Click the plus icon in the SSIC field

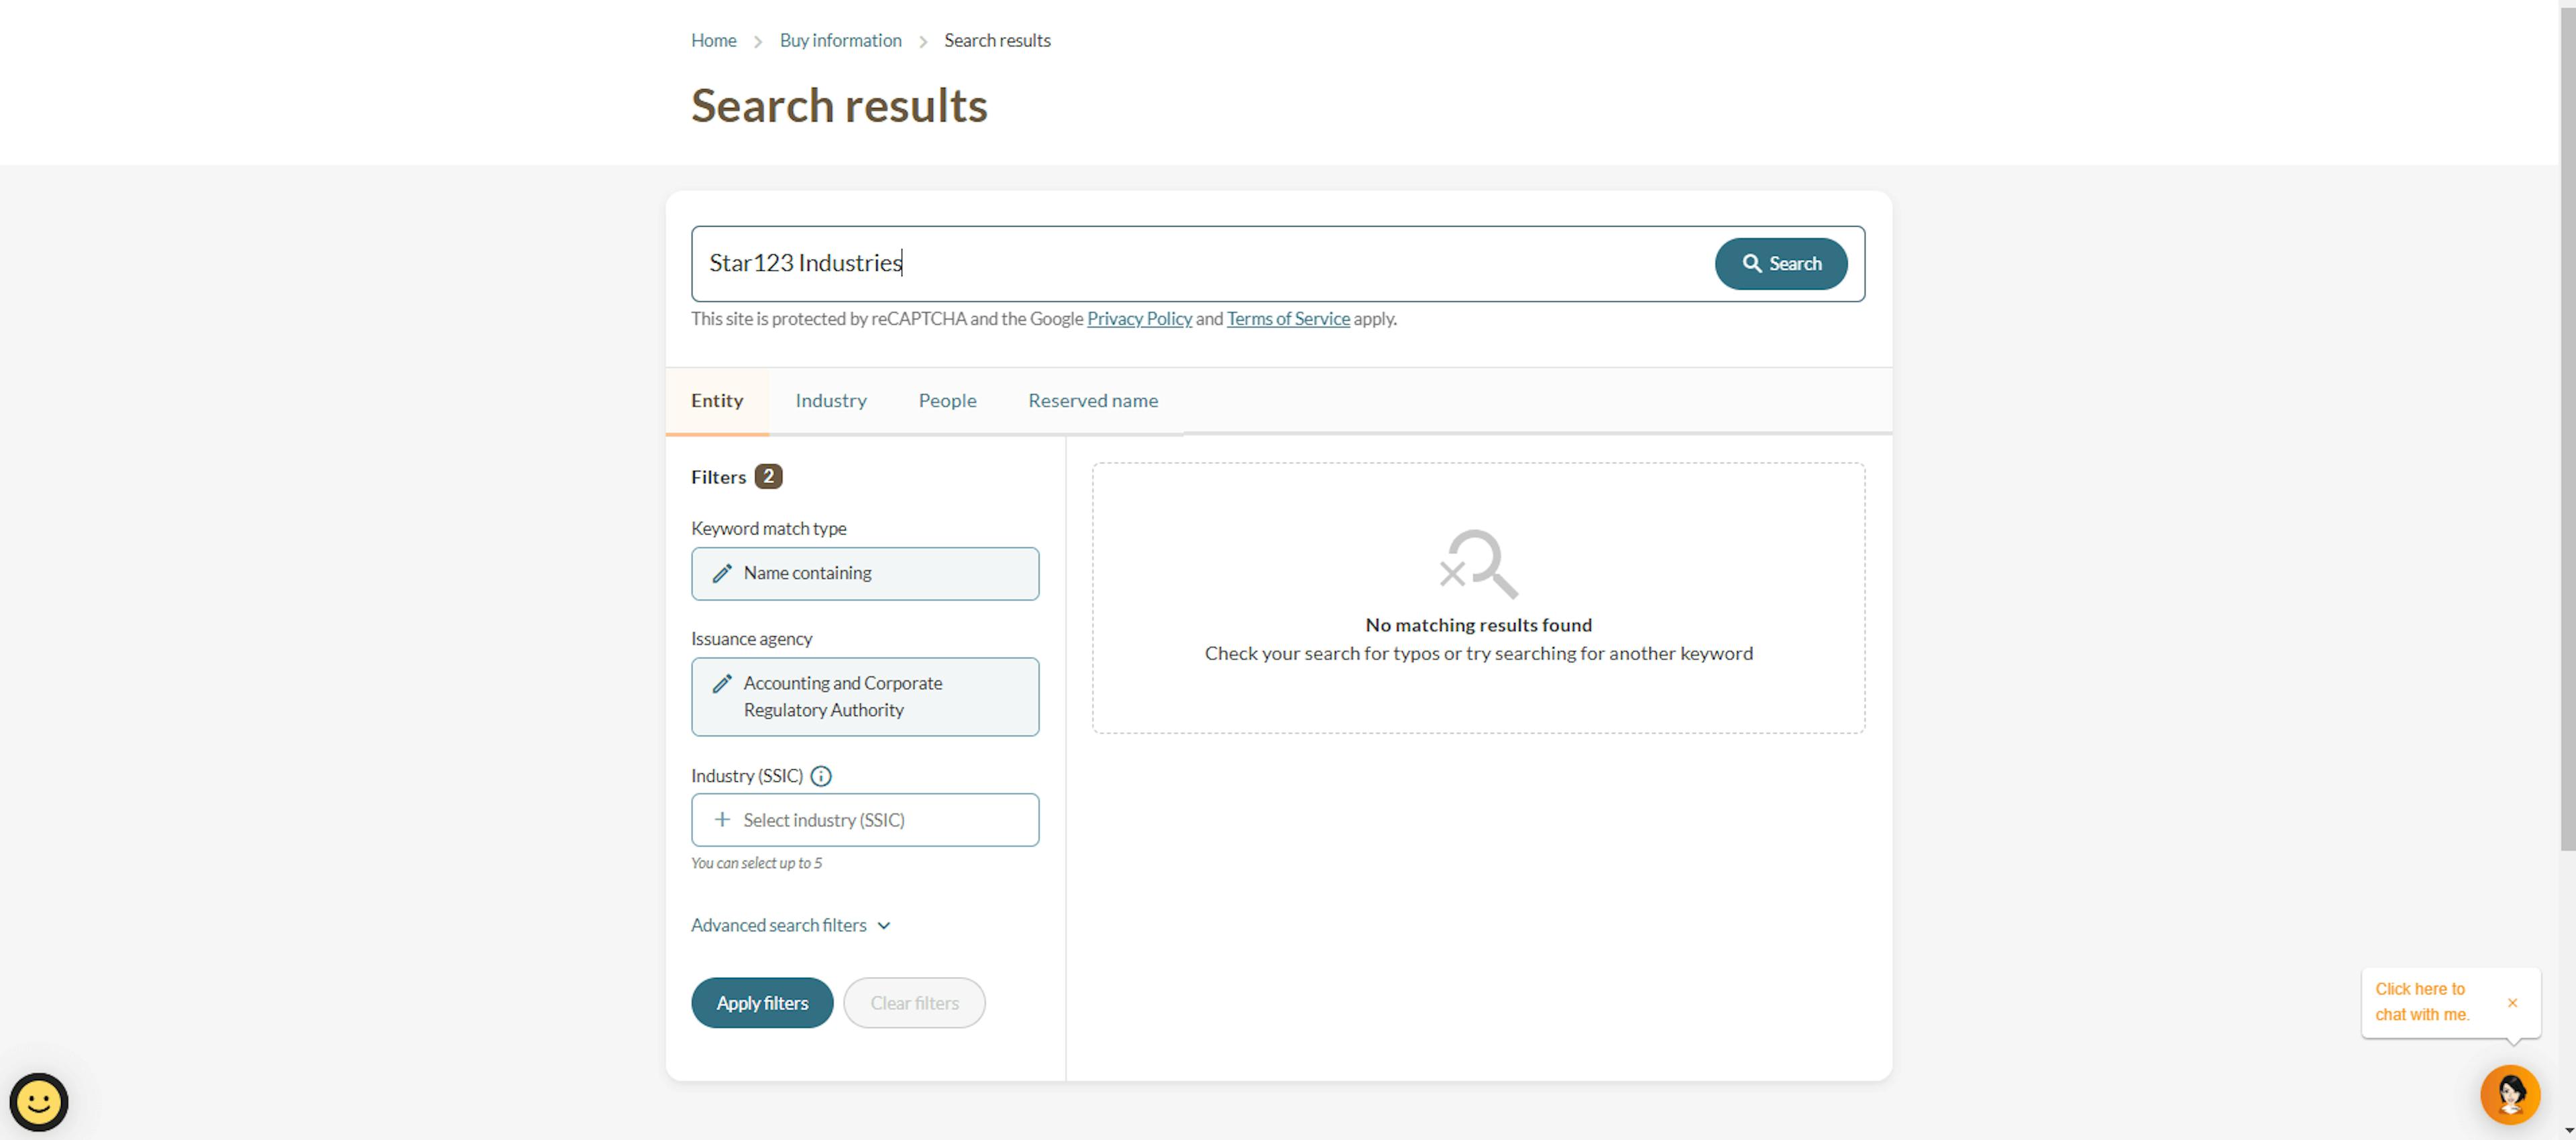click(x=722, y=820)
